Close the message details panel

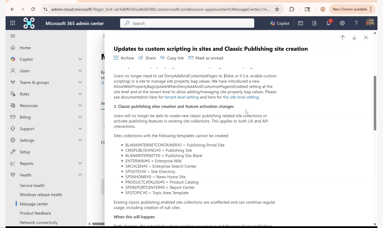(x=366, y=38)
